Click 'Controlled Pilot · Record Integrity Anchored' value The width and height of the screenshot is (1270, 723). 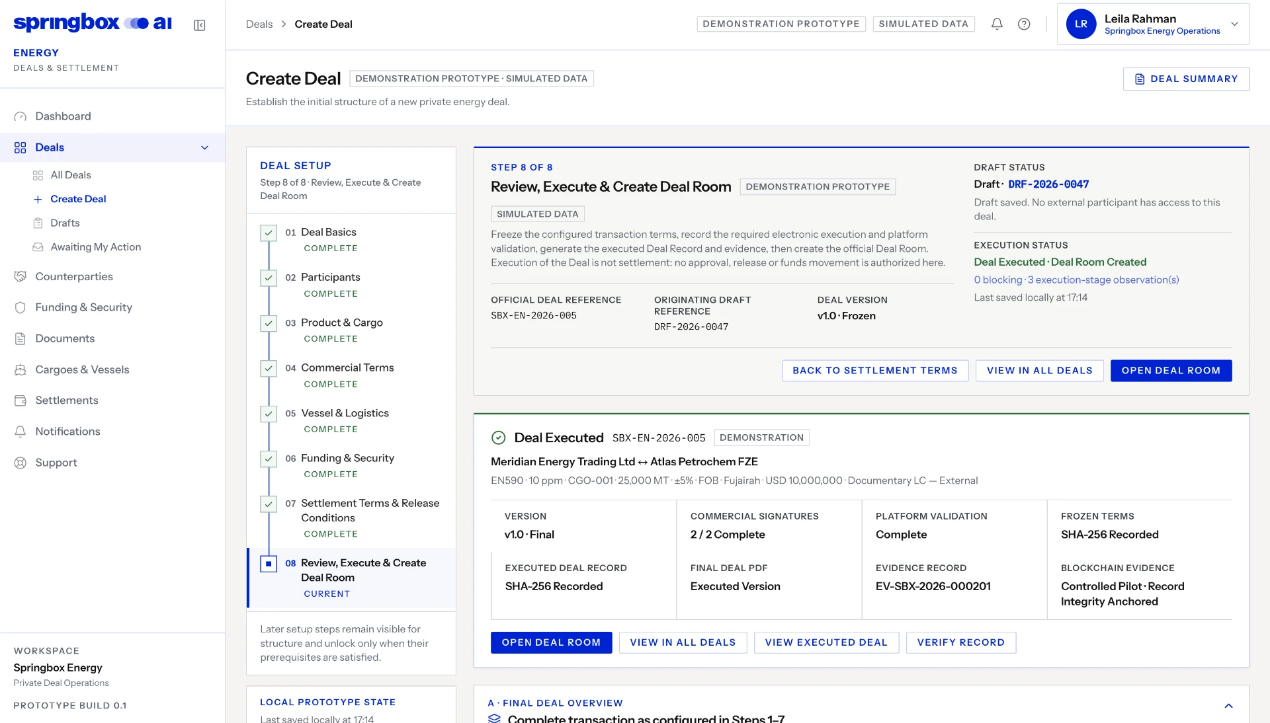click(x=1122, y=594)
